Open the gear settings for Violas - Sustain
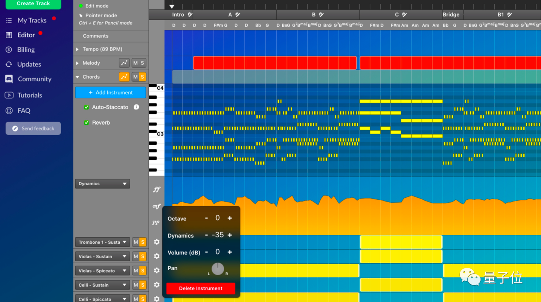This screenshot has height=302, width=541. click(x=157, y=256)
